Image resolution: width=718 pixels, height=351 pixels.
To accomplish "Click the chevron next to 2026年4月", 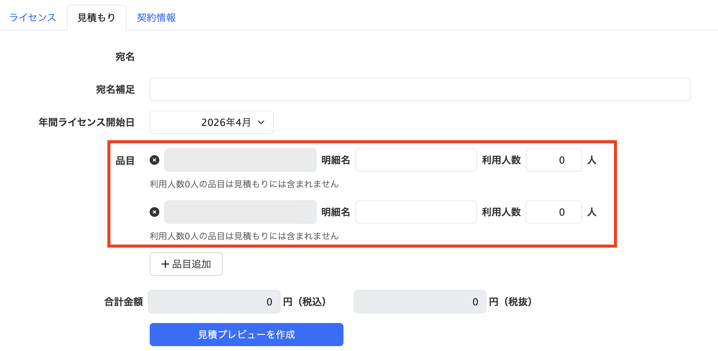I will 261,122.
